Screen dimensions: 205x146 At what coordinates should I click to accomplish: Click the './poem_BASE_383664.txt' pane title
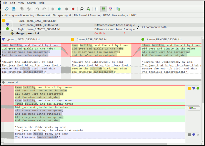[92, 39]
